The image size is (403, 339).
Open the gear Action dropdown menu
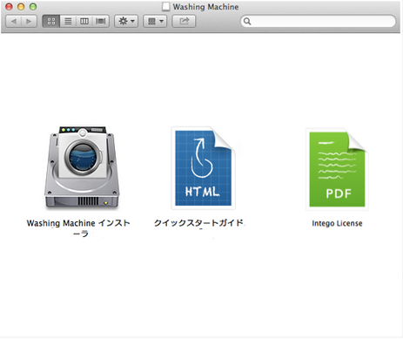126,21
